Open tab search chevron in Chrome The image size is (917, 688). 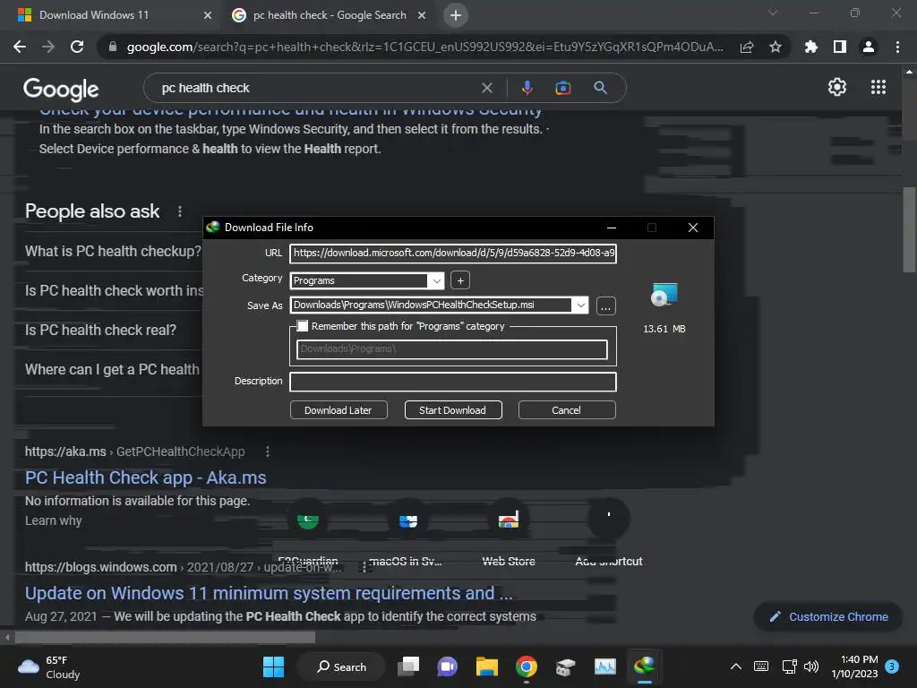click(773, 13)
